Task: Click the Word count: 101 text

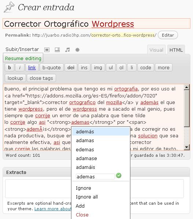Action: pyautogui.click(x=23, y=155)
